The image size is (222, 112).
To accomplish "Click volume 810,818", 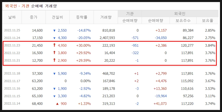I will (x=108, y=30).
